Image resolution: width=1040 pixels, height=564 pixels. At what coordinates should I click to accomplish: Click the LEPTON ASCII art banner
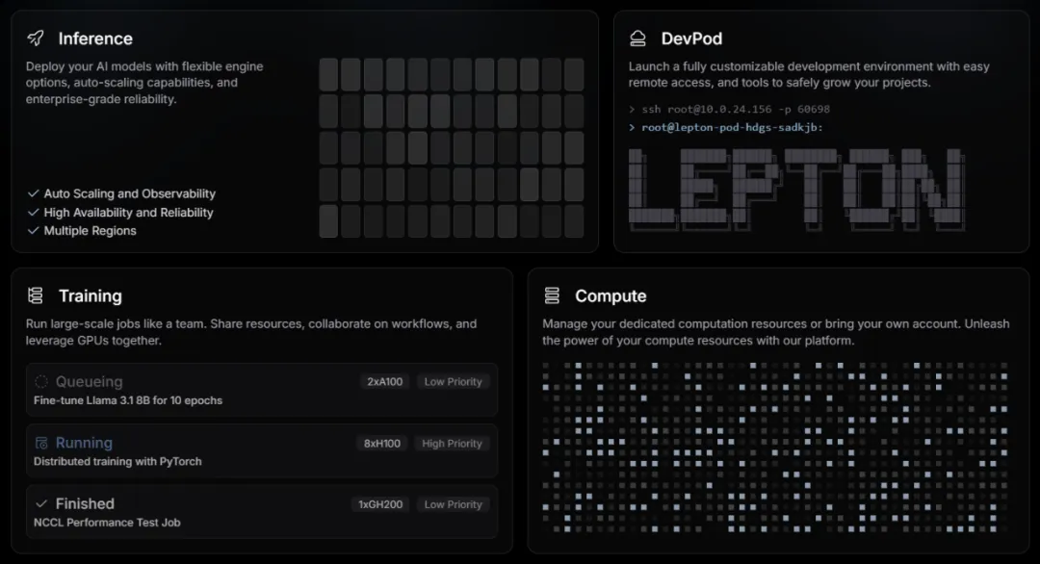(794, 193)
